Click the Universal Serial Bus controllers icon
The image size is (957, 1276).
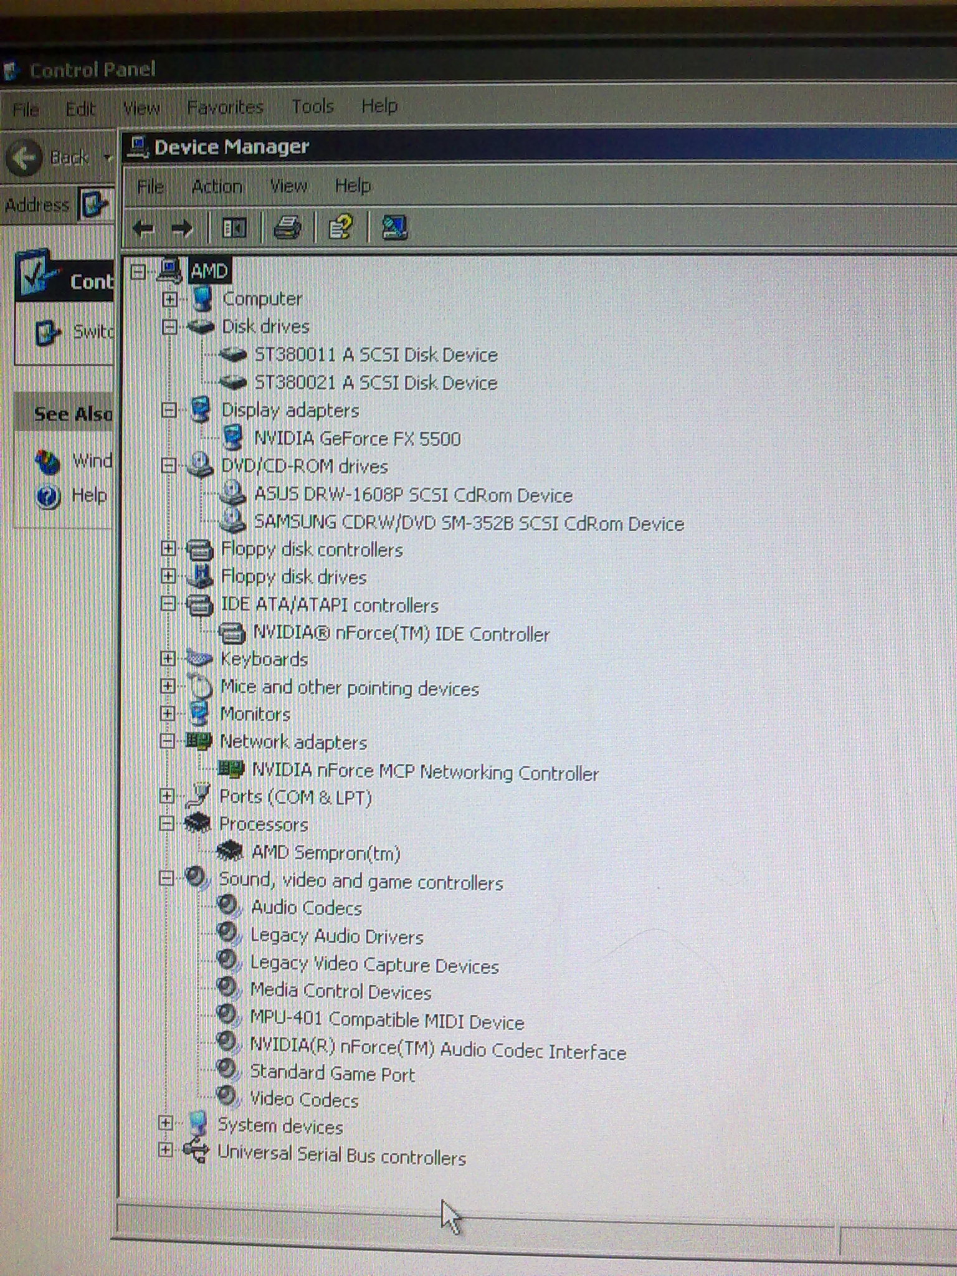(x=196, y=1151)
